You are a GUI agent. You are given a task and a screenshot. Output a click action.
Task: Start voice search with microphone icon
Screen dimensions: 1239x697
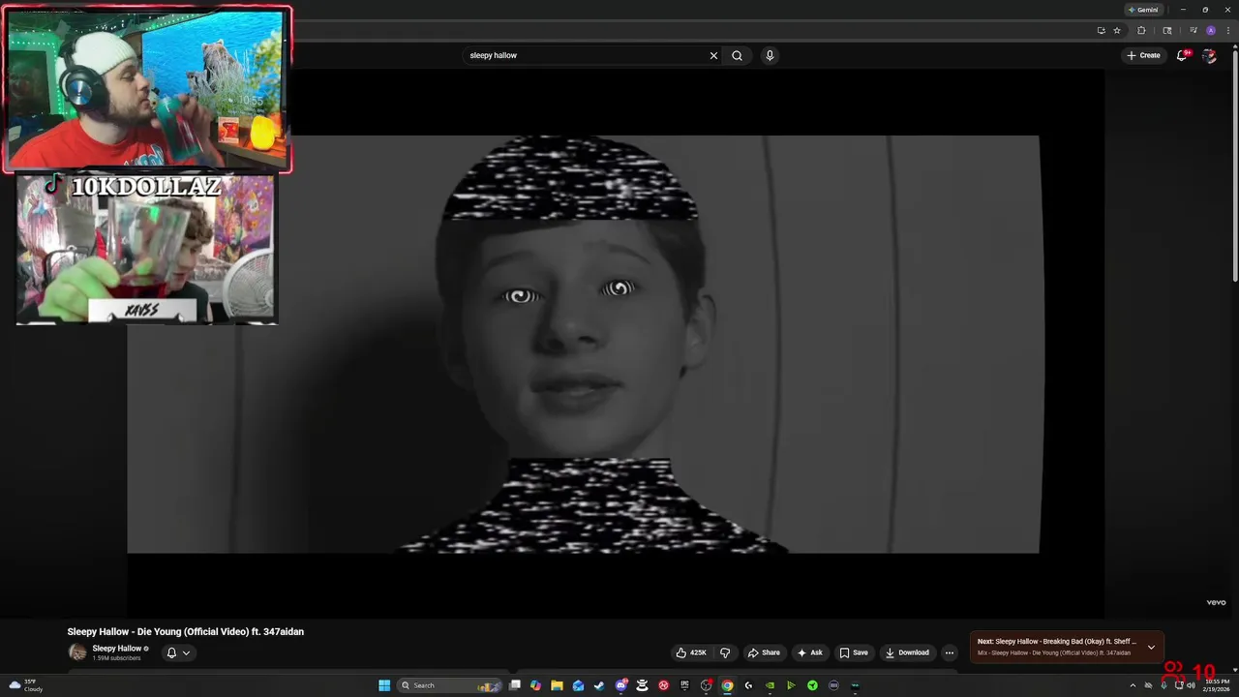point(770,55)
